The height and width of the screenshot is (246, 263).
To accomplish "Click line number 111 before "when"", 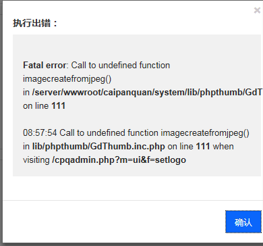I will tap(203, 147).
